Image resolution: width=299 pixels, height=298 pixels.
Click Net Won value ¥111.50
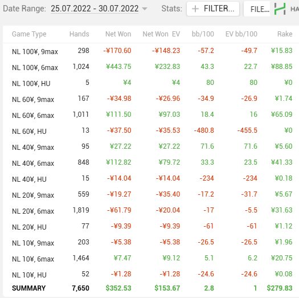coord(118,115)
